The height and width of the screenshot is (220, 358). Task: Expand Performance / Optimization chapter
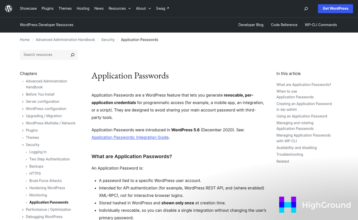(23, 210)
